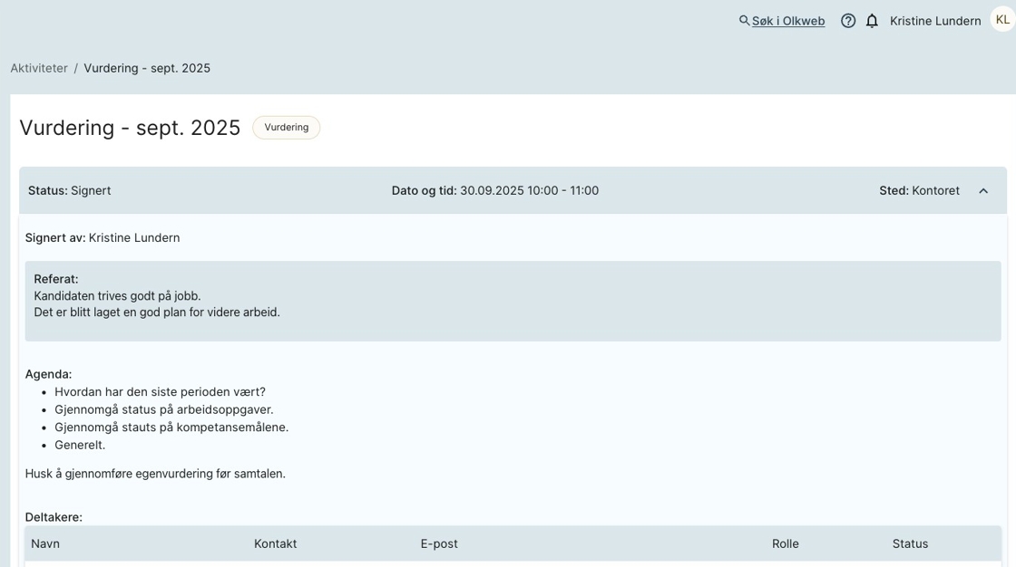Open the notifications bell

(x=872, y=21)
